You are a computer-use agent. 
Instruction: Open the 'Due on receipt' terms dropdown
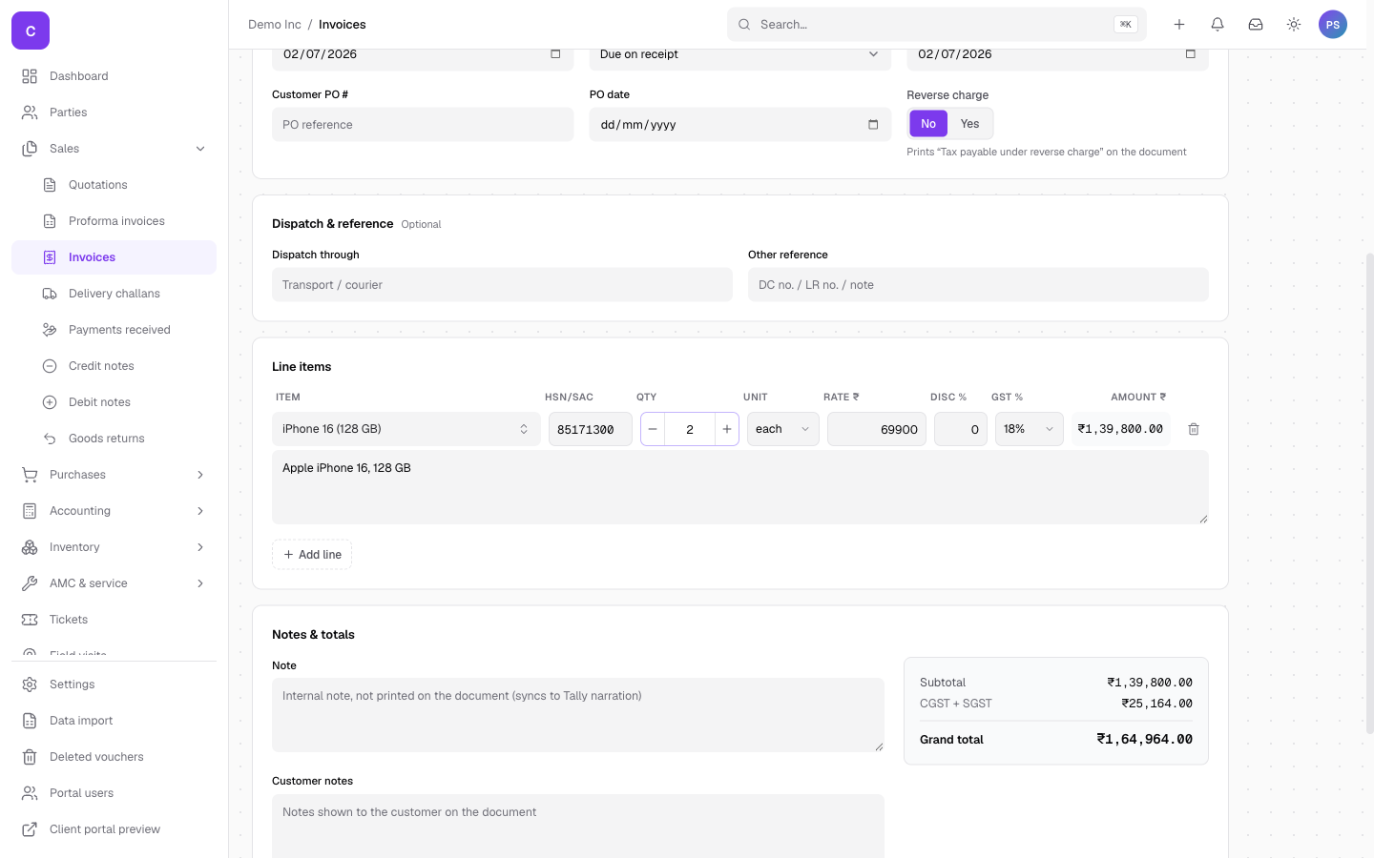pyautogui.click(x=739, y=54)
